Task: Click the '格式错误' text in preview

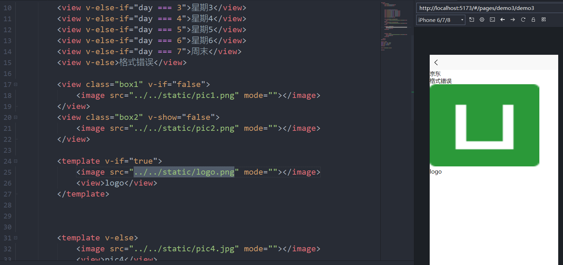Action: tap(441, 81)
